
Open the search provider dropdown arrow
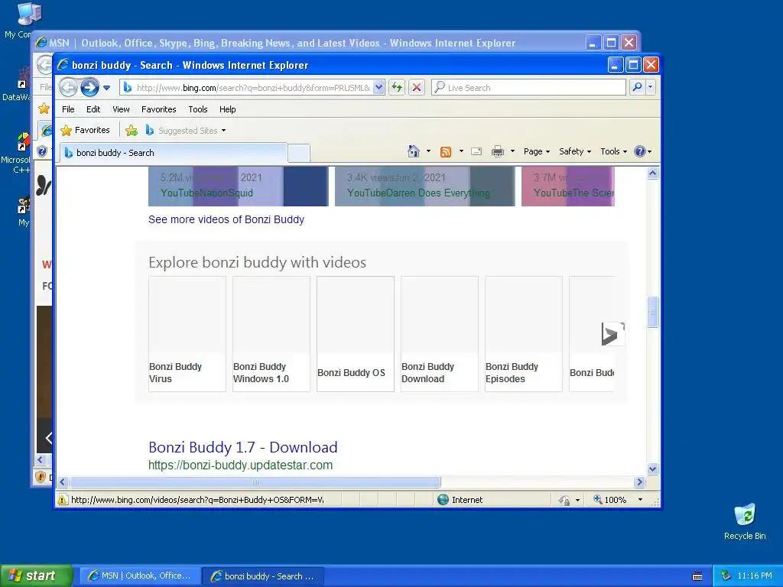[650, 87]
